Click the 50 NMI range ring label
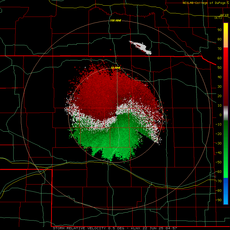 click(116, 68)
